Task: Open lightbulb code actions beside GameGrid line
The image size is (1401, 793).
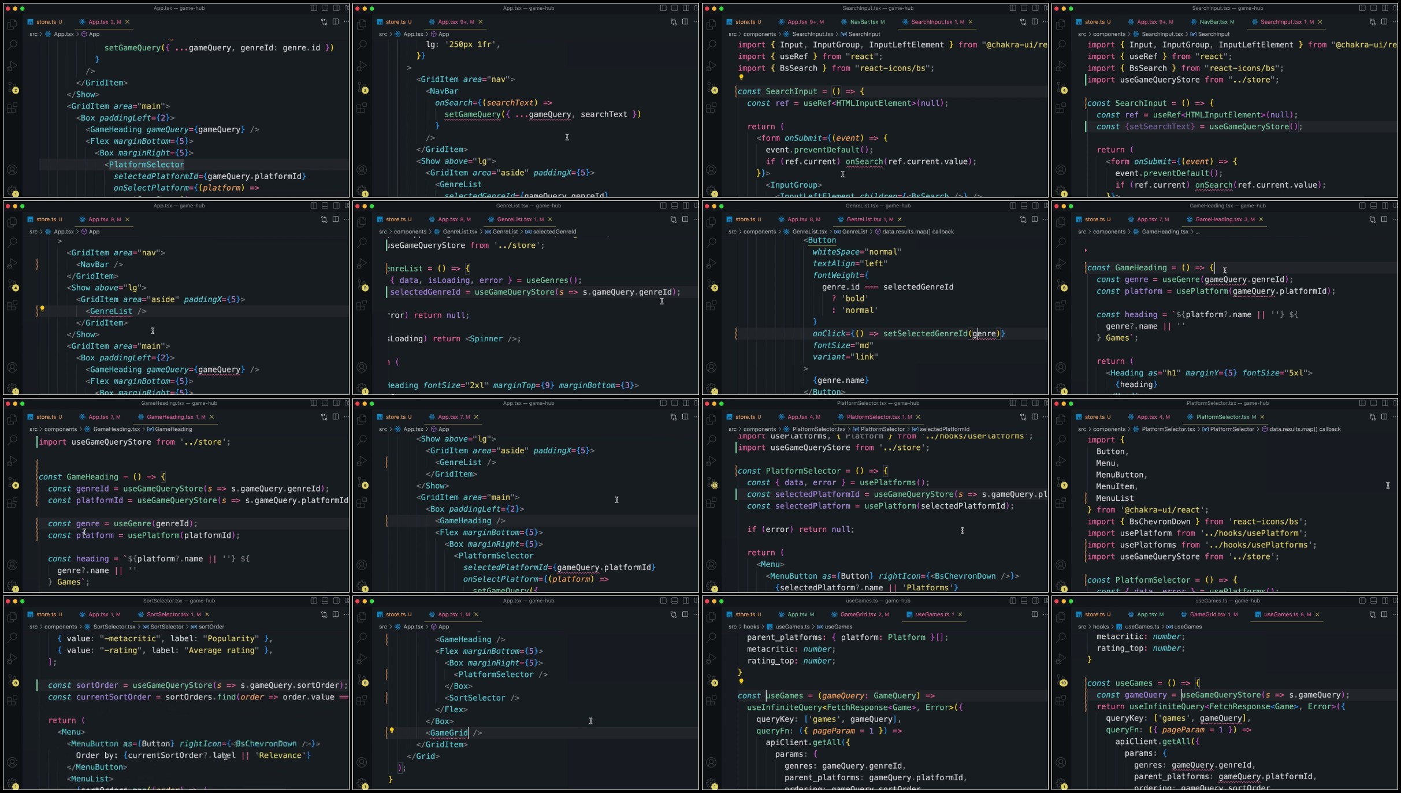Action: pos(392,731)
